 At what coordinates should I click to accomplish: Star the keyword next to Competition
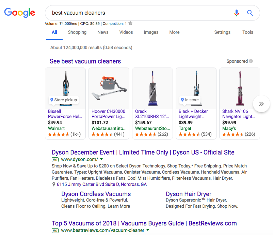[130, 23]
